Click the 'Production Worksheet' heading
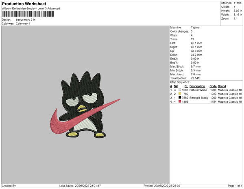 pos(24,4)
